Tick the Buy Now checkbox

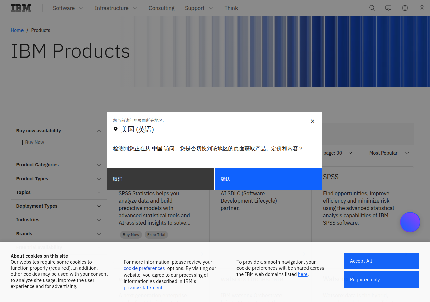20,143
